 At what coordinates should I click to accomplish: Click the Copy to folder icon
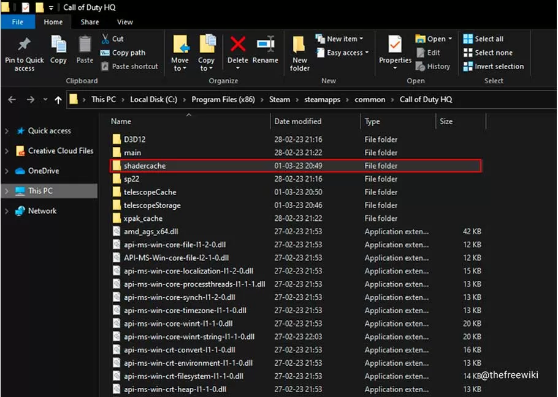pyautogui.click(x=207, y=44)
